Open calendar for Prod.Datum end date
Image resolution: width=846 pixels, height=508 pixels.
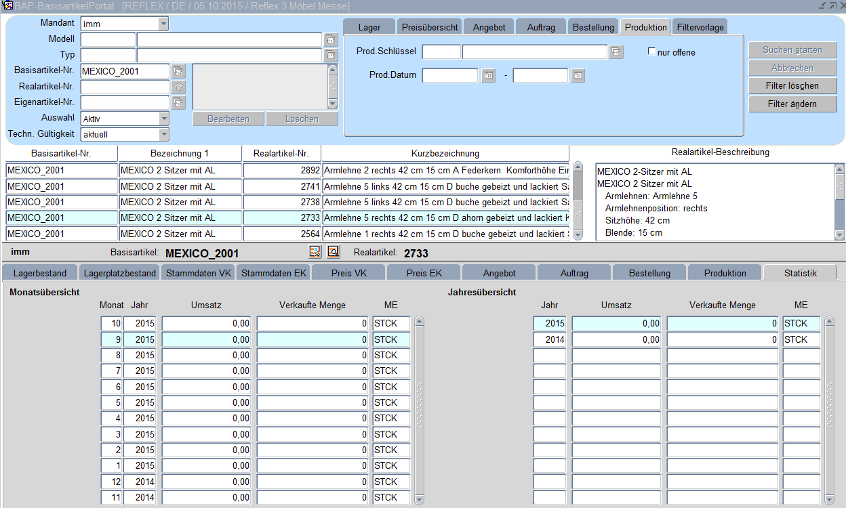(578, 76)
